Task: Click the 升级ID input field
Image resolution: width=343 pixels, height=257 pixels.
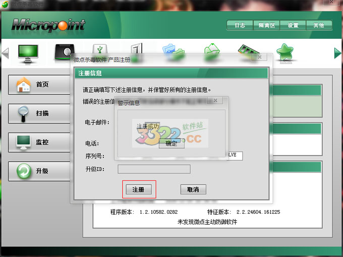Action: point(154,169)
